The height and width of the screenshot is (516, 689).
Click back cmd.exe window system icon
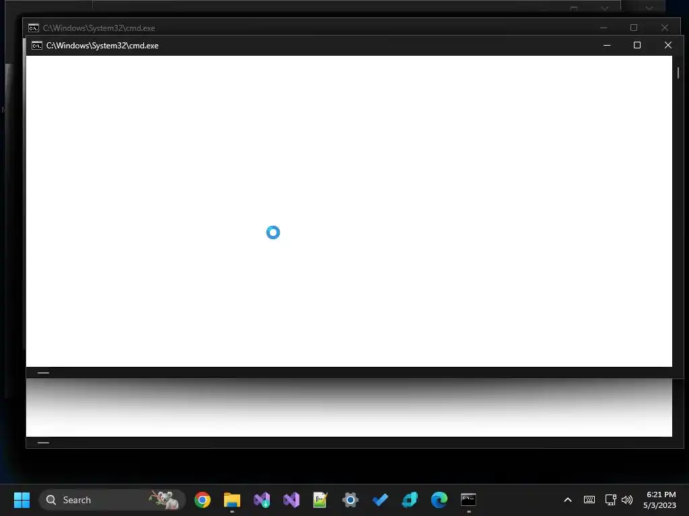pos(34,28)
